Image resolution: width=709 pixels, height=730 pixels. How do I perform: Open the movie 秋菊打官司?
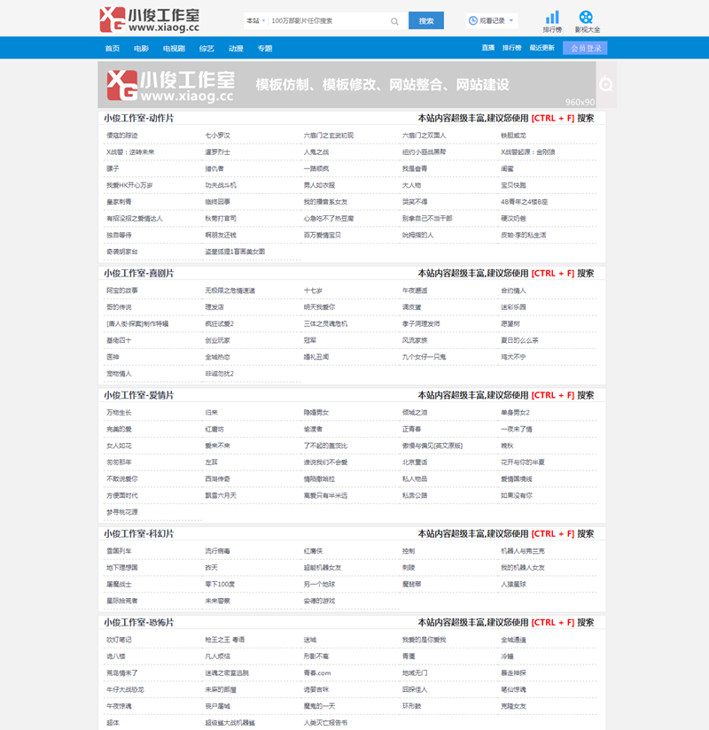(221, 218)
